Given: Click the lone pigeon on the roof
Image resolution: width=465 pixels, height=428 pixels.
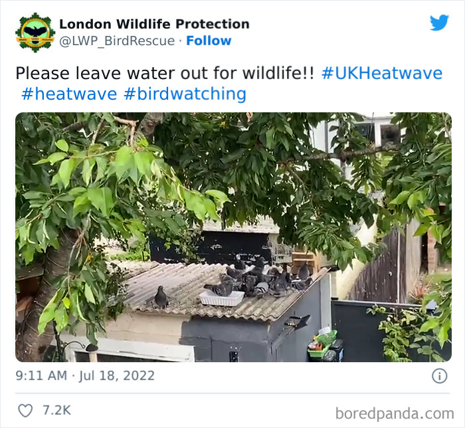Looking at the screenshot, I should click(x=161, y=297).
